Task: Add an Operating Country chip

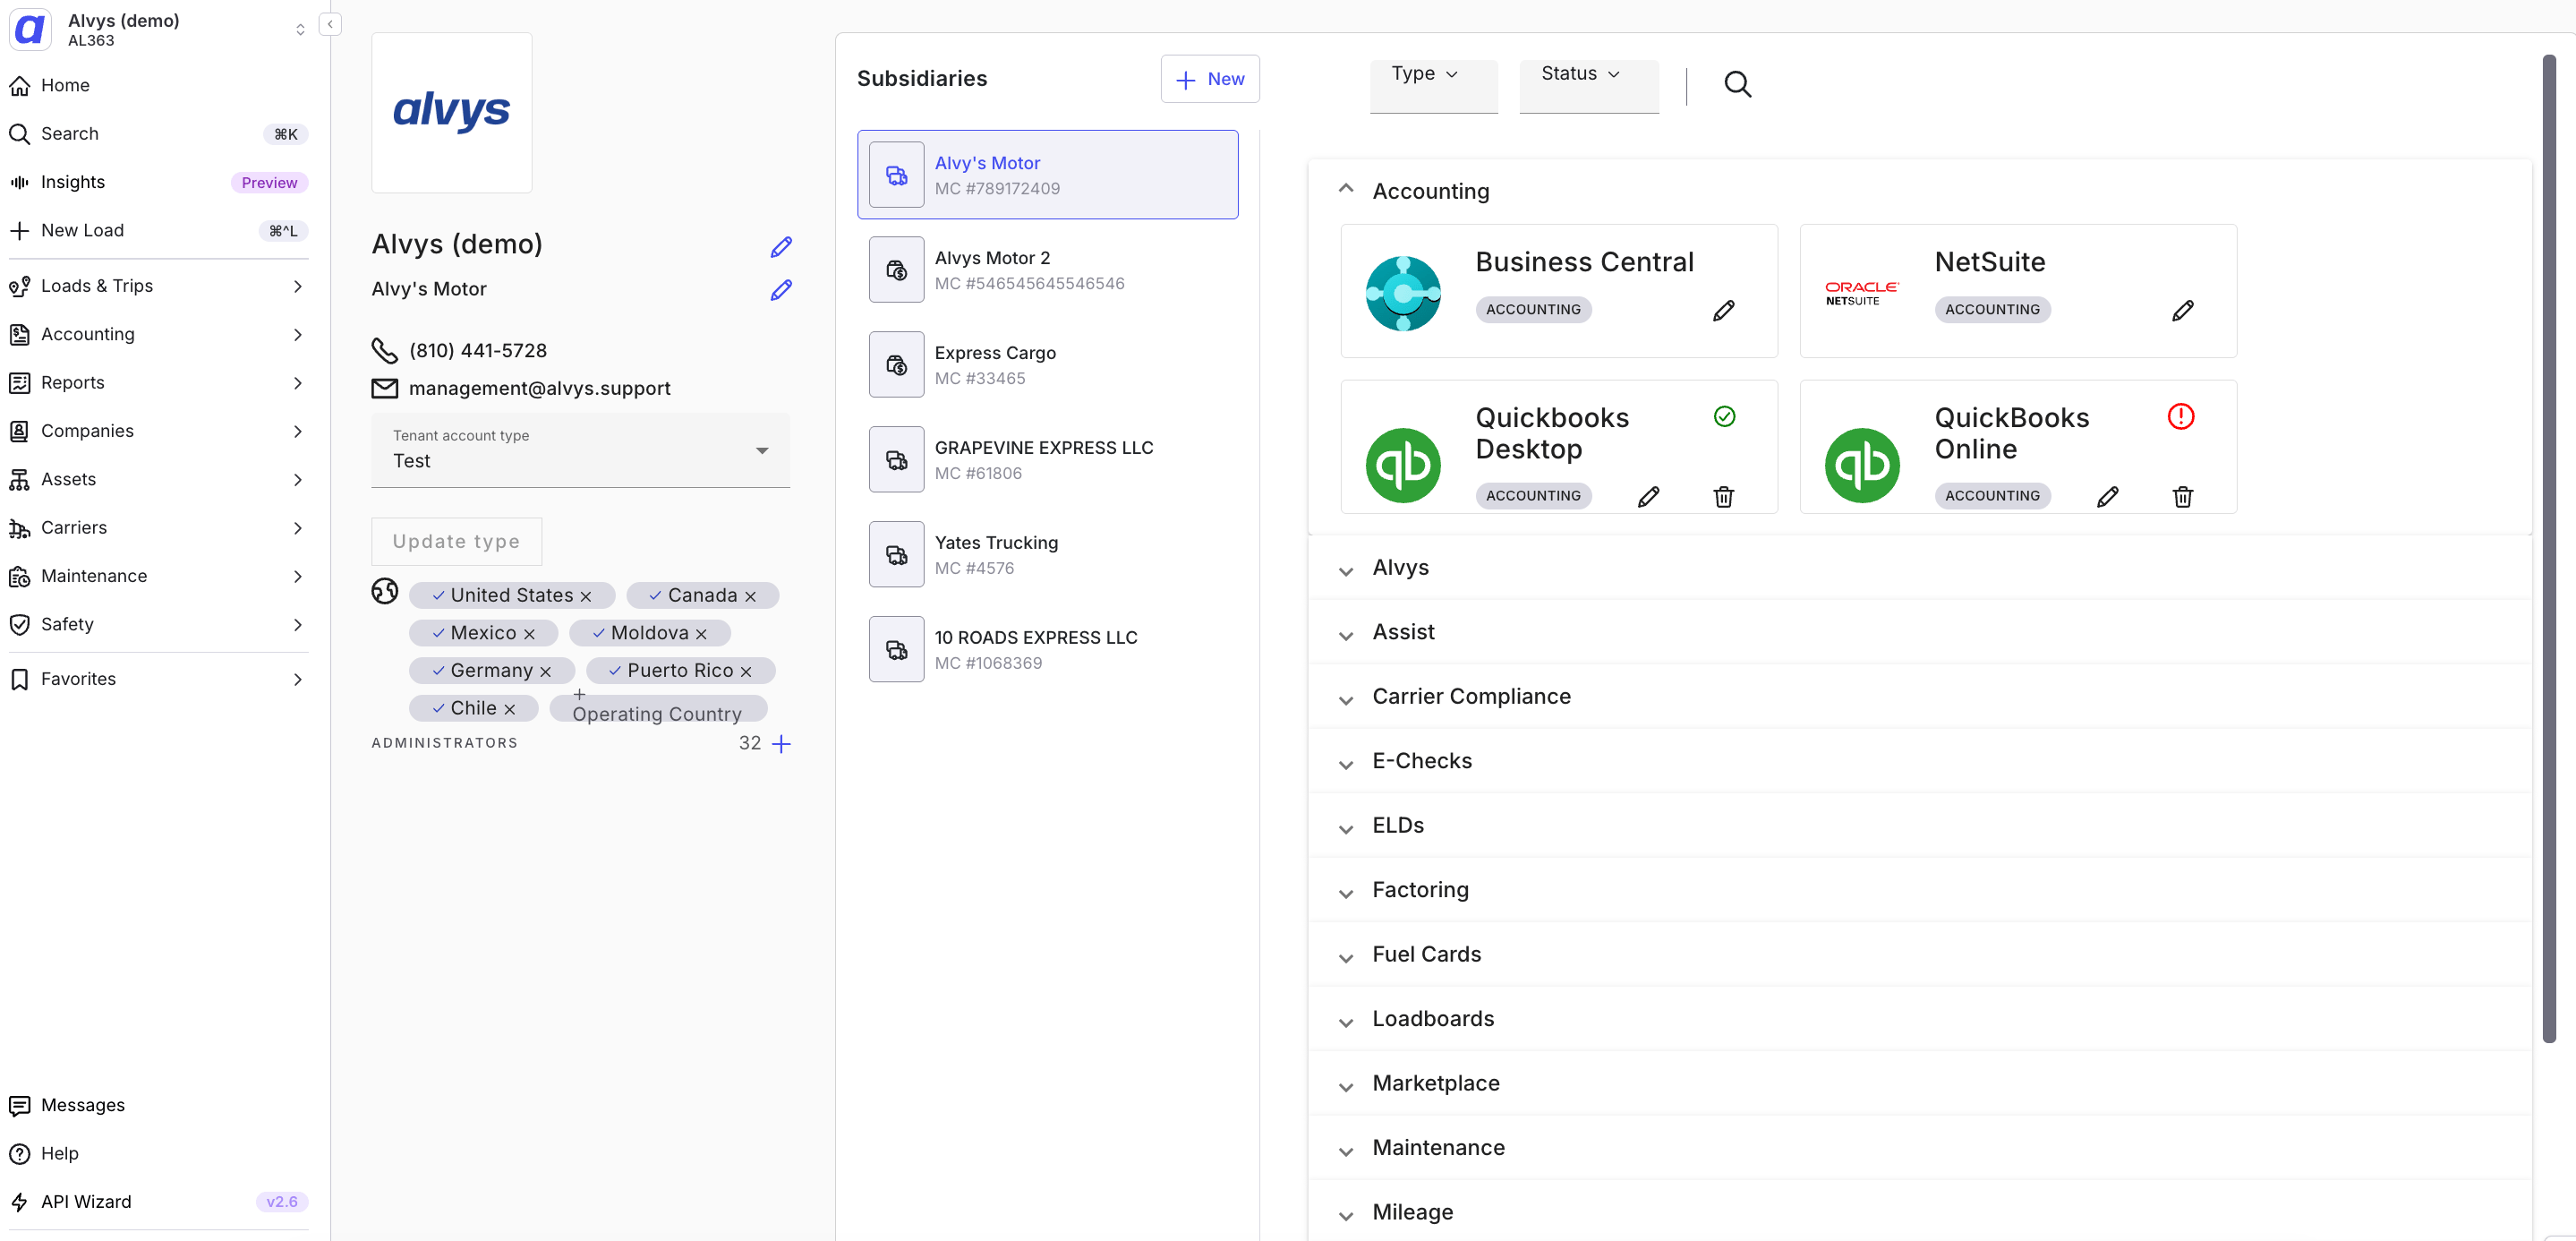Action: (x=658, y=708)
